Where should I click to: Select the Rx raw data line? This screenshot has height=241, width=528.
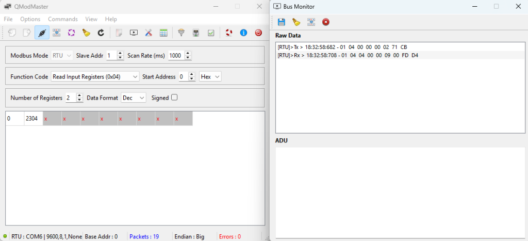tap(400, 55)
